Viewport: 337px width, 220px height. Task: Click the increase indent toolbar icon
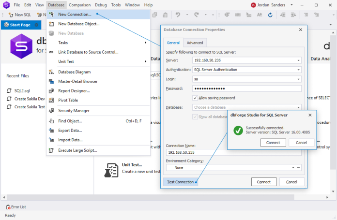(x=293, y=15)
